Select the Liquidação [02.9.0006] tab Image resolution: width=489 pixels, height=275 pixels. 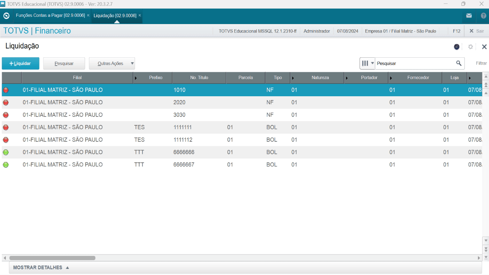tap(115, 16)
